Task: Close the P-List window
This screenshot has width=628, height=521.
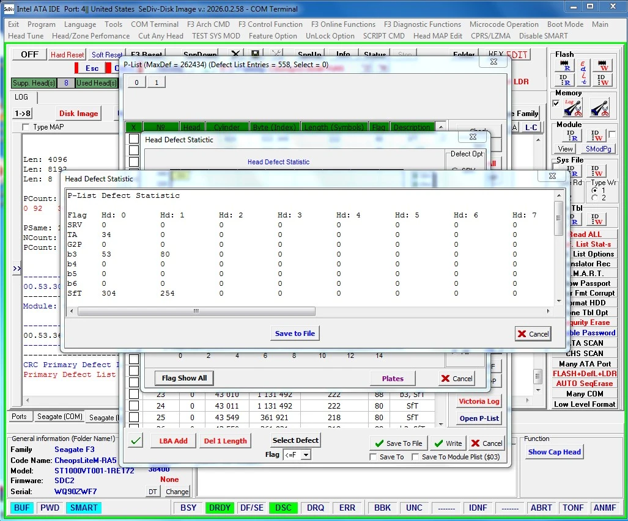Action: click(x=494, y=62)
